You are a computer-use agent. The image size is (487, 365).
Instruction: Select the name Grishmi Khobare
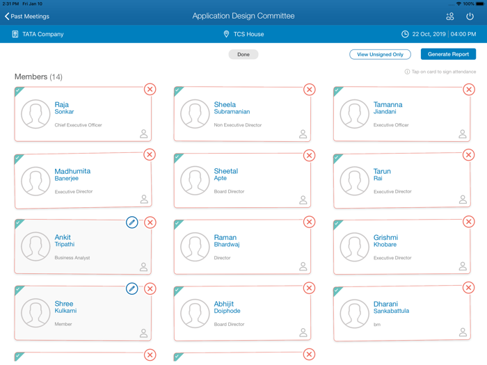(x=385, y=241)
